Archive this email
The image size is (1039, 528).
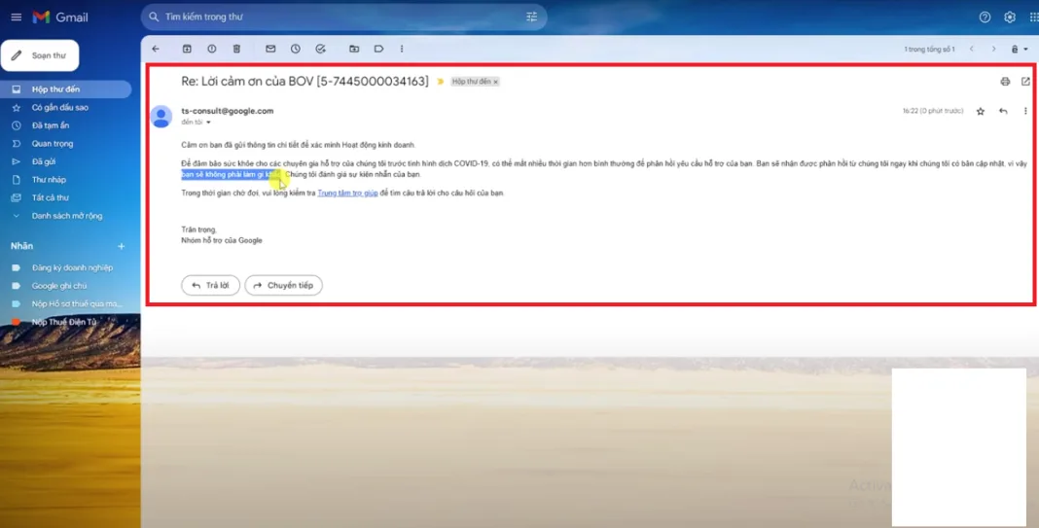click(x=187, y=49)
